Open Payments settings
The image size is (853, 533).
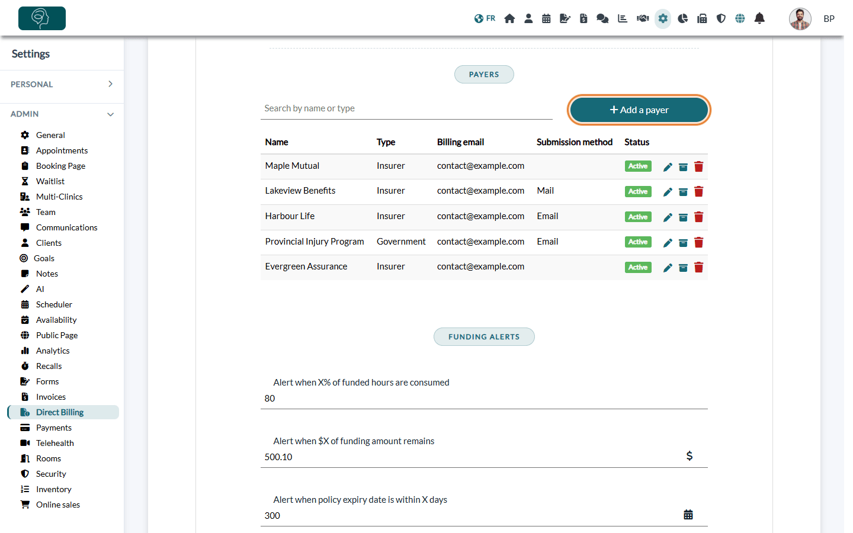coord(53,428)
